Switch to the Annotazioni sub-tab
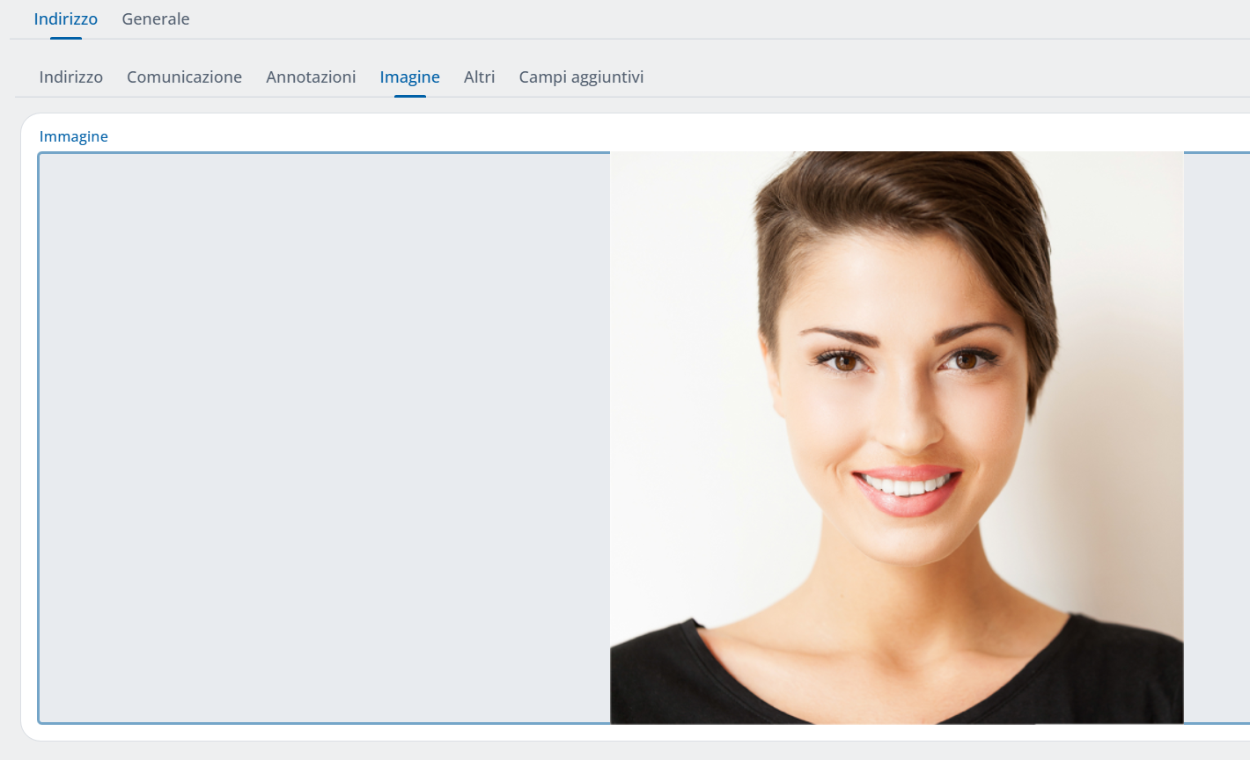 (311, 77)
